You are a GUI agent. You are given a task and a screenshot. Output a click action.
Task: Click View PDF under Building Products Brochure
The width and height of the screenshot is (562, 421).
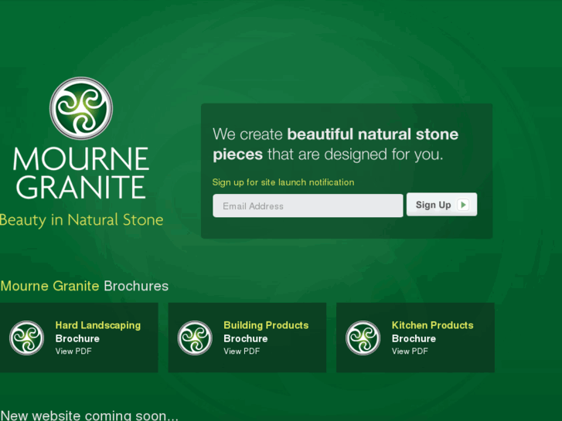click(x=241, y=351)
